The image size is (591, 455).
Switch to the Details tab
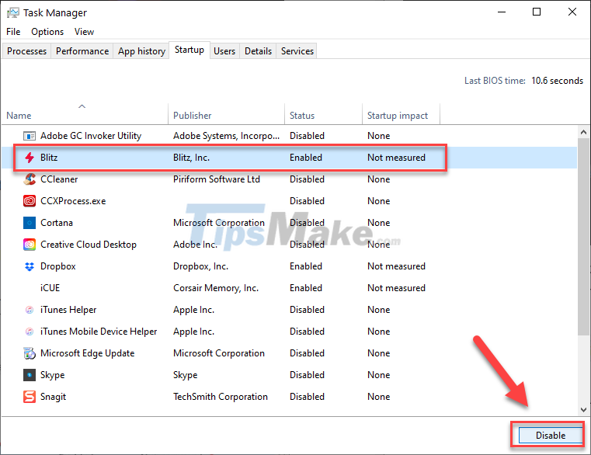pos(258,51)
